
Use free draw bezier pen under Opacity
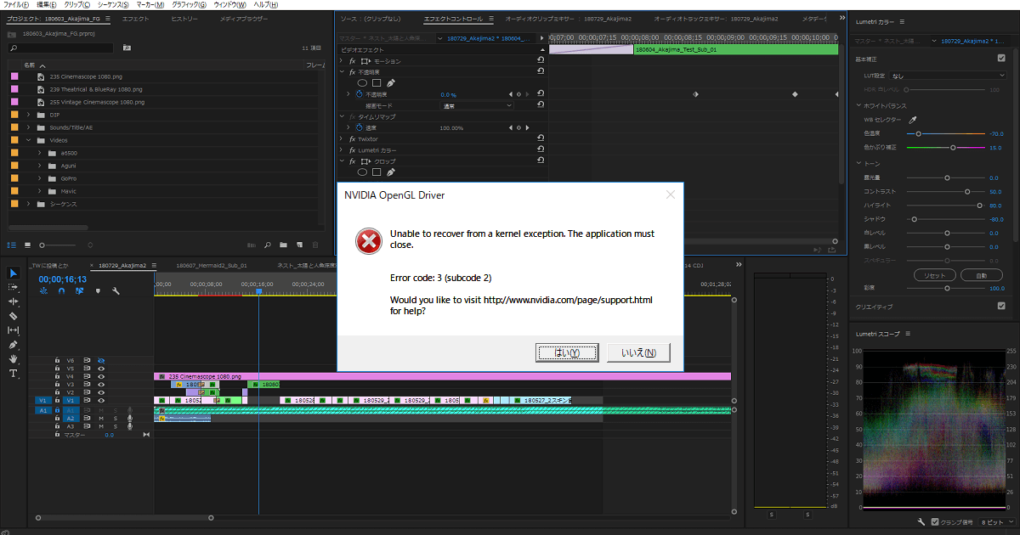point(390,83)
